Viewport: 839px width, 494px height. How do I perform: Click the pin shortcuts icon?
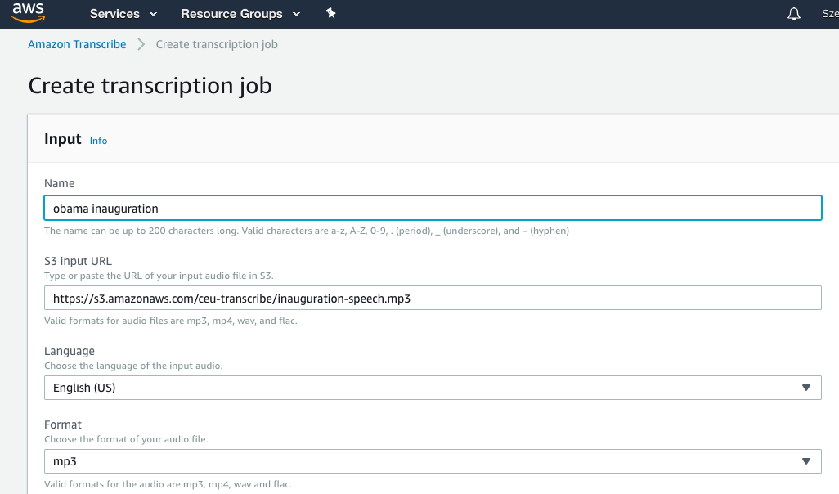coord(330,13)
